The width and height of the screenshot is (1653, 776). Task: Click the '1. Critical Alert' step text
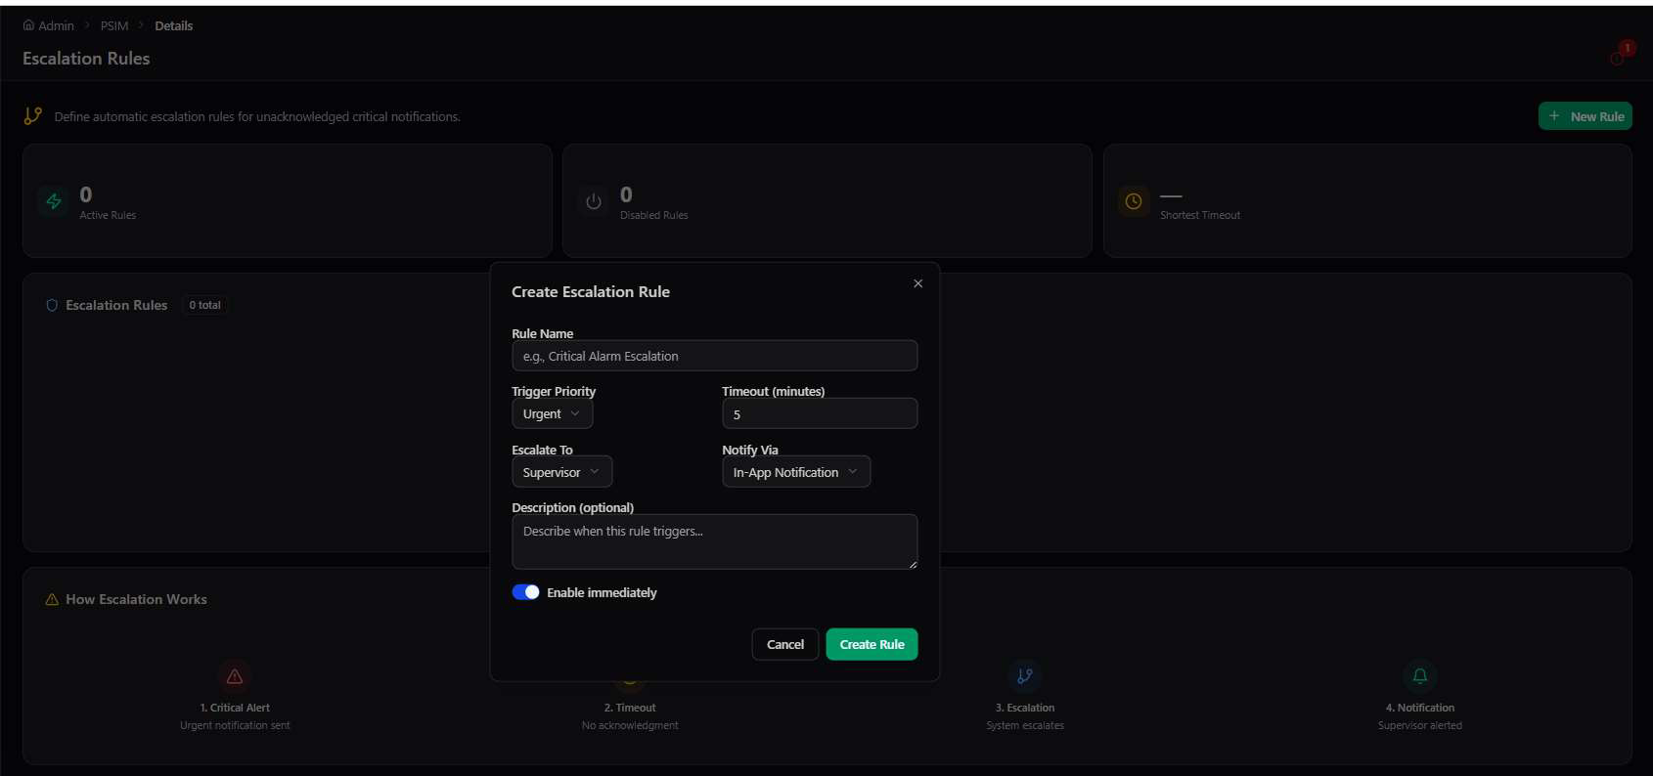point(235,708)
